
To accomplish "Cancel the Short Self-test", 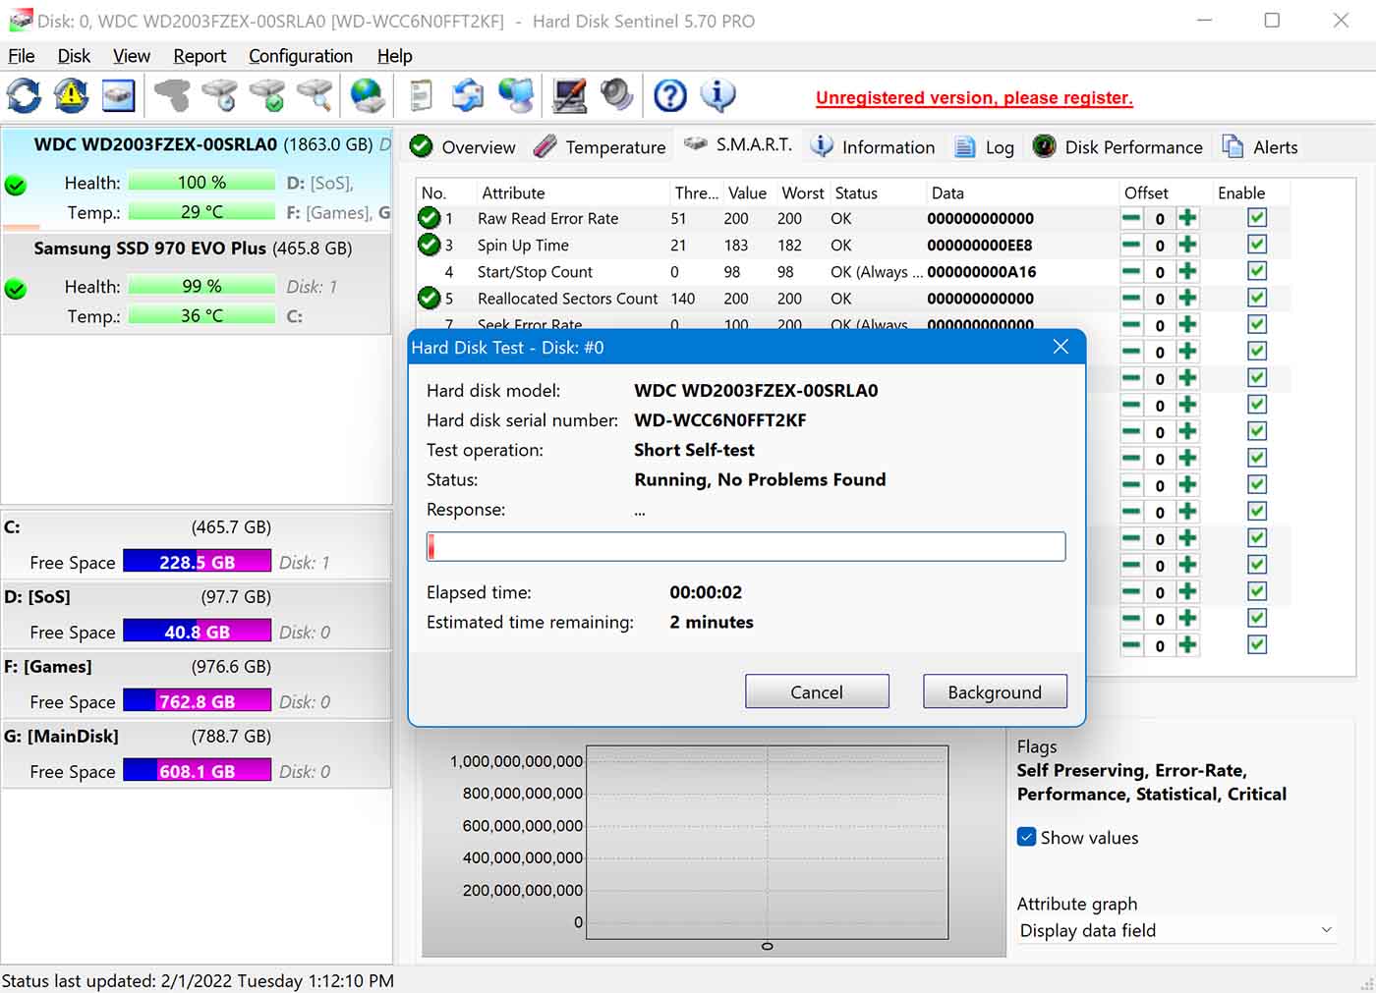I will [x=817, y=691].
